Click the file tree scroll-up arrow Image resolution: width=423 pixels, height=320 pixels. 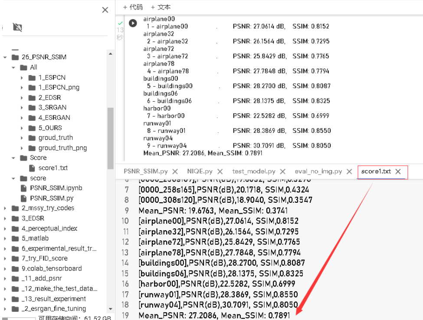point(110,54)
